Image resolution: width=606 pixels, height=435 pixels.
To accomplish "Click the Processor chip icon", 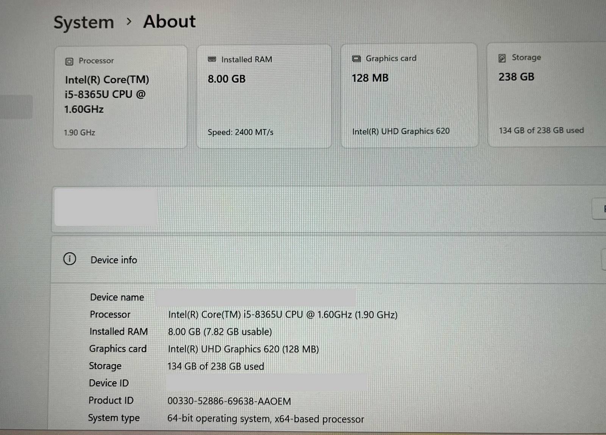I will (x=69, y=61).
